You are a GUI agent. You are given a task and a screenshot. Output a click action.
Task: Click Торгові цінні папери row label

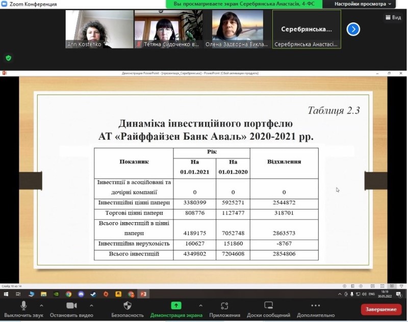(x=134, y=213)
